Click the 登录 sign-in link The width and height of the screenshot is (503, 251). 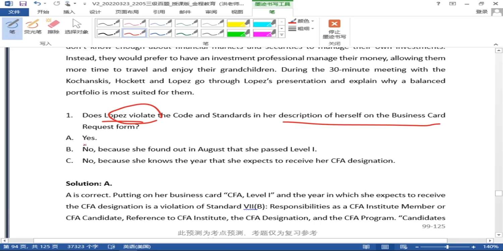[482, 12]
